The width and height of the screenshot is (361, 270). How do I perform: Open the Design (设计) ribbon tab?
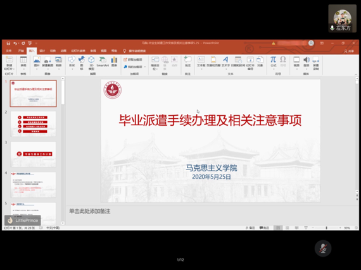pyautogui.click(x=42, y=51)
